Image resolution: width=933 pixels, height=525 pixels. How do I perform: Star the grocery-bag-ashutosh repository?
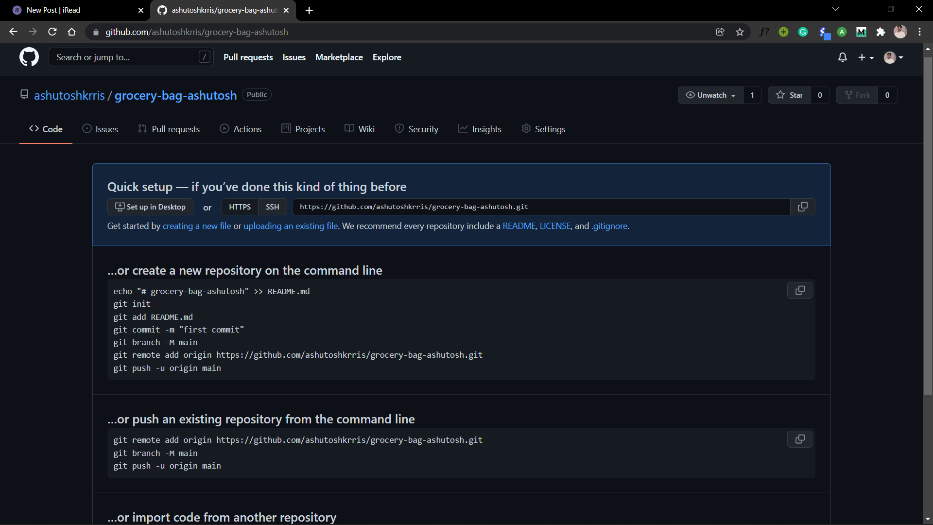789,95
